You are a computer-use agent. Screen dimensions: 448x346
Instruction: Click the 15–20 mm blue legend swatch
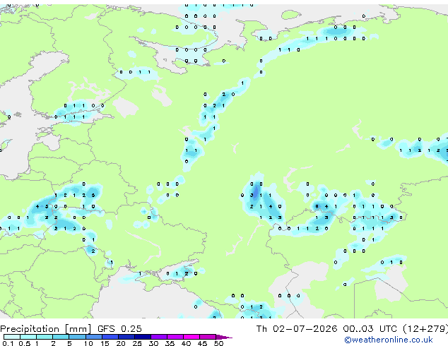pos(110,337)
